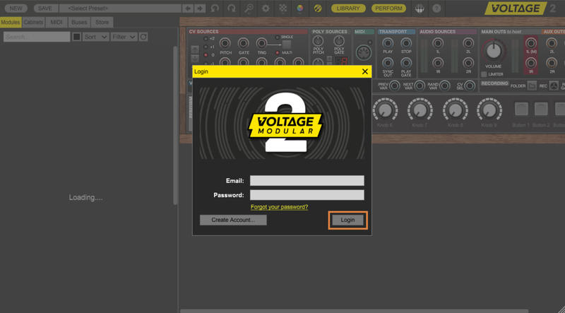This screenshot has height=313, width=565.
Task: Select the +1 octave LED
Action: coord(206,47)
